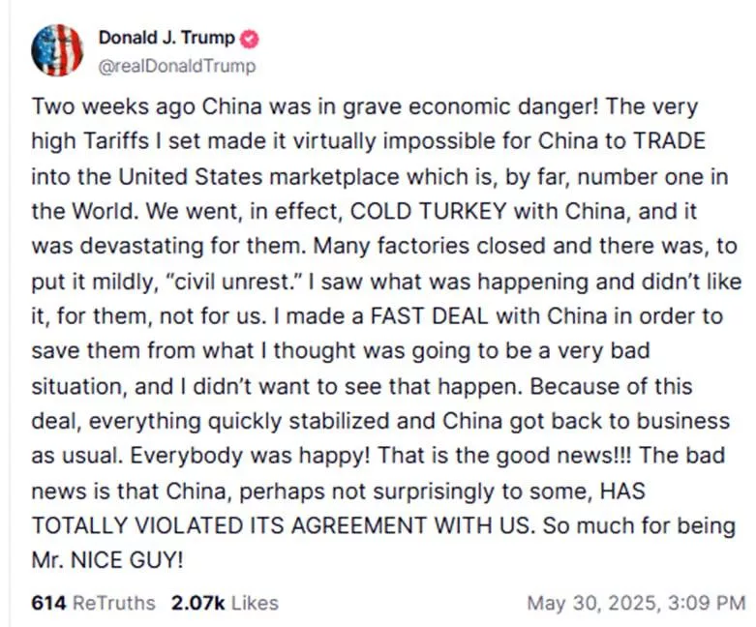The image size is (756, 627).
Task: Open the @realDonaldTrump handle link
Action: coord(176,66)
